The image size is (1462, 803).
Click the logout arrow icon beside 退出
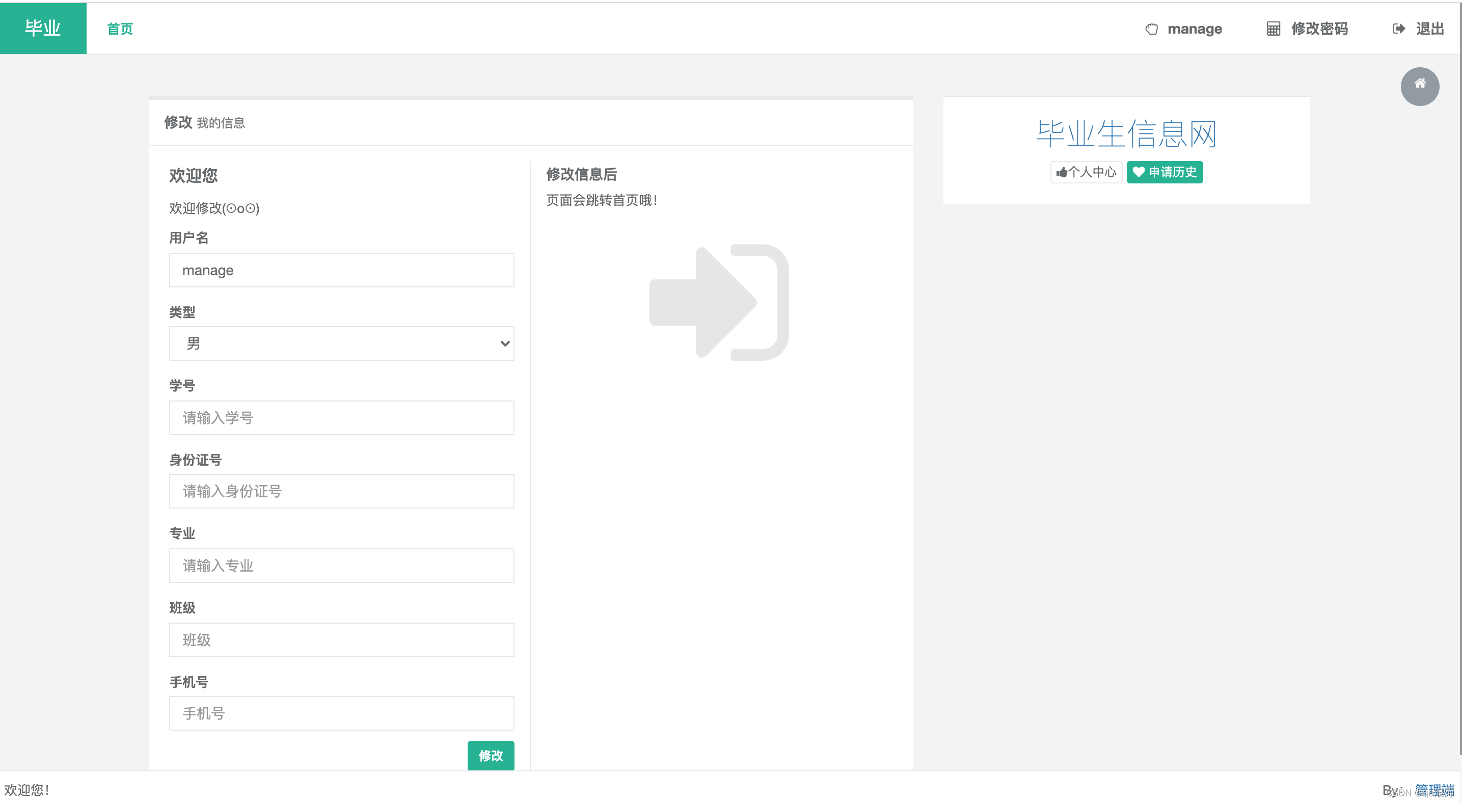[1398, 29]
